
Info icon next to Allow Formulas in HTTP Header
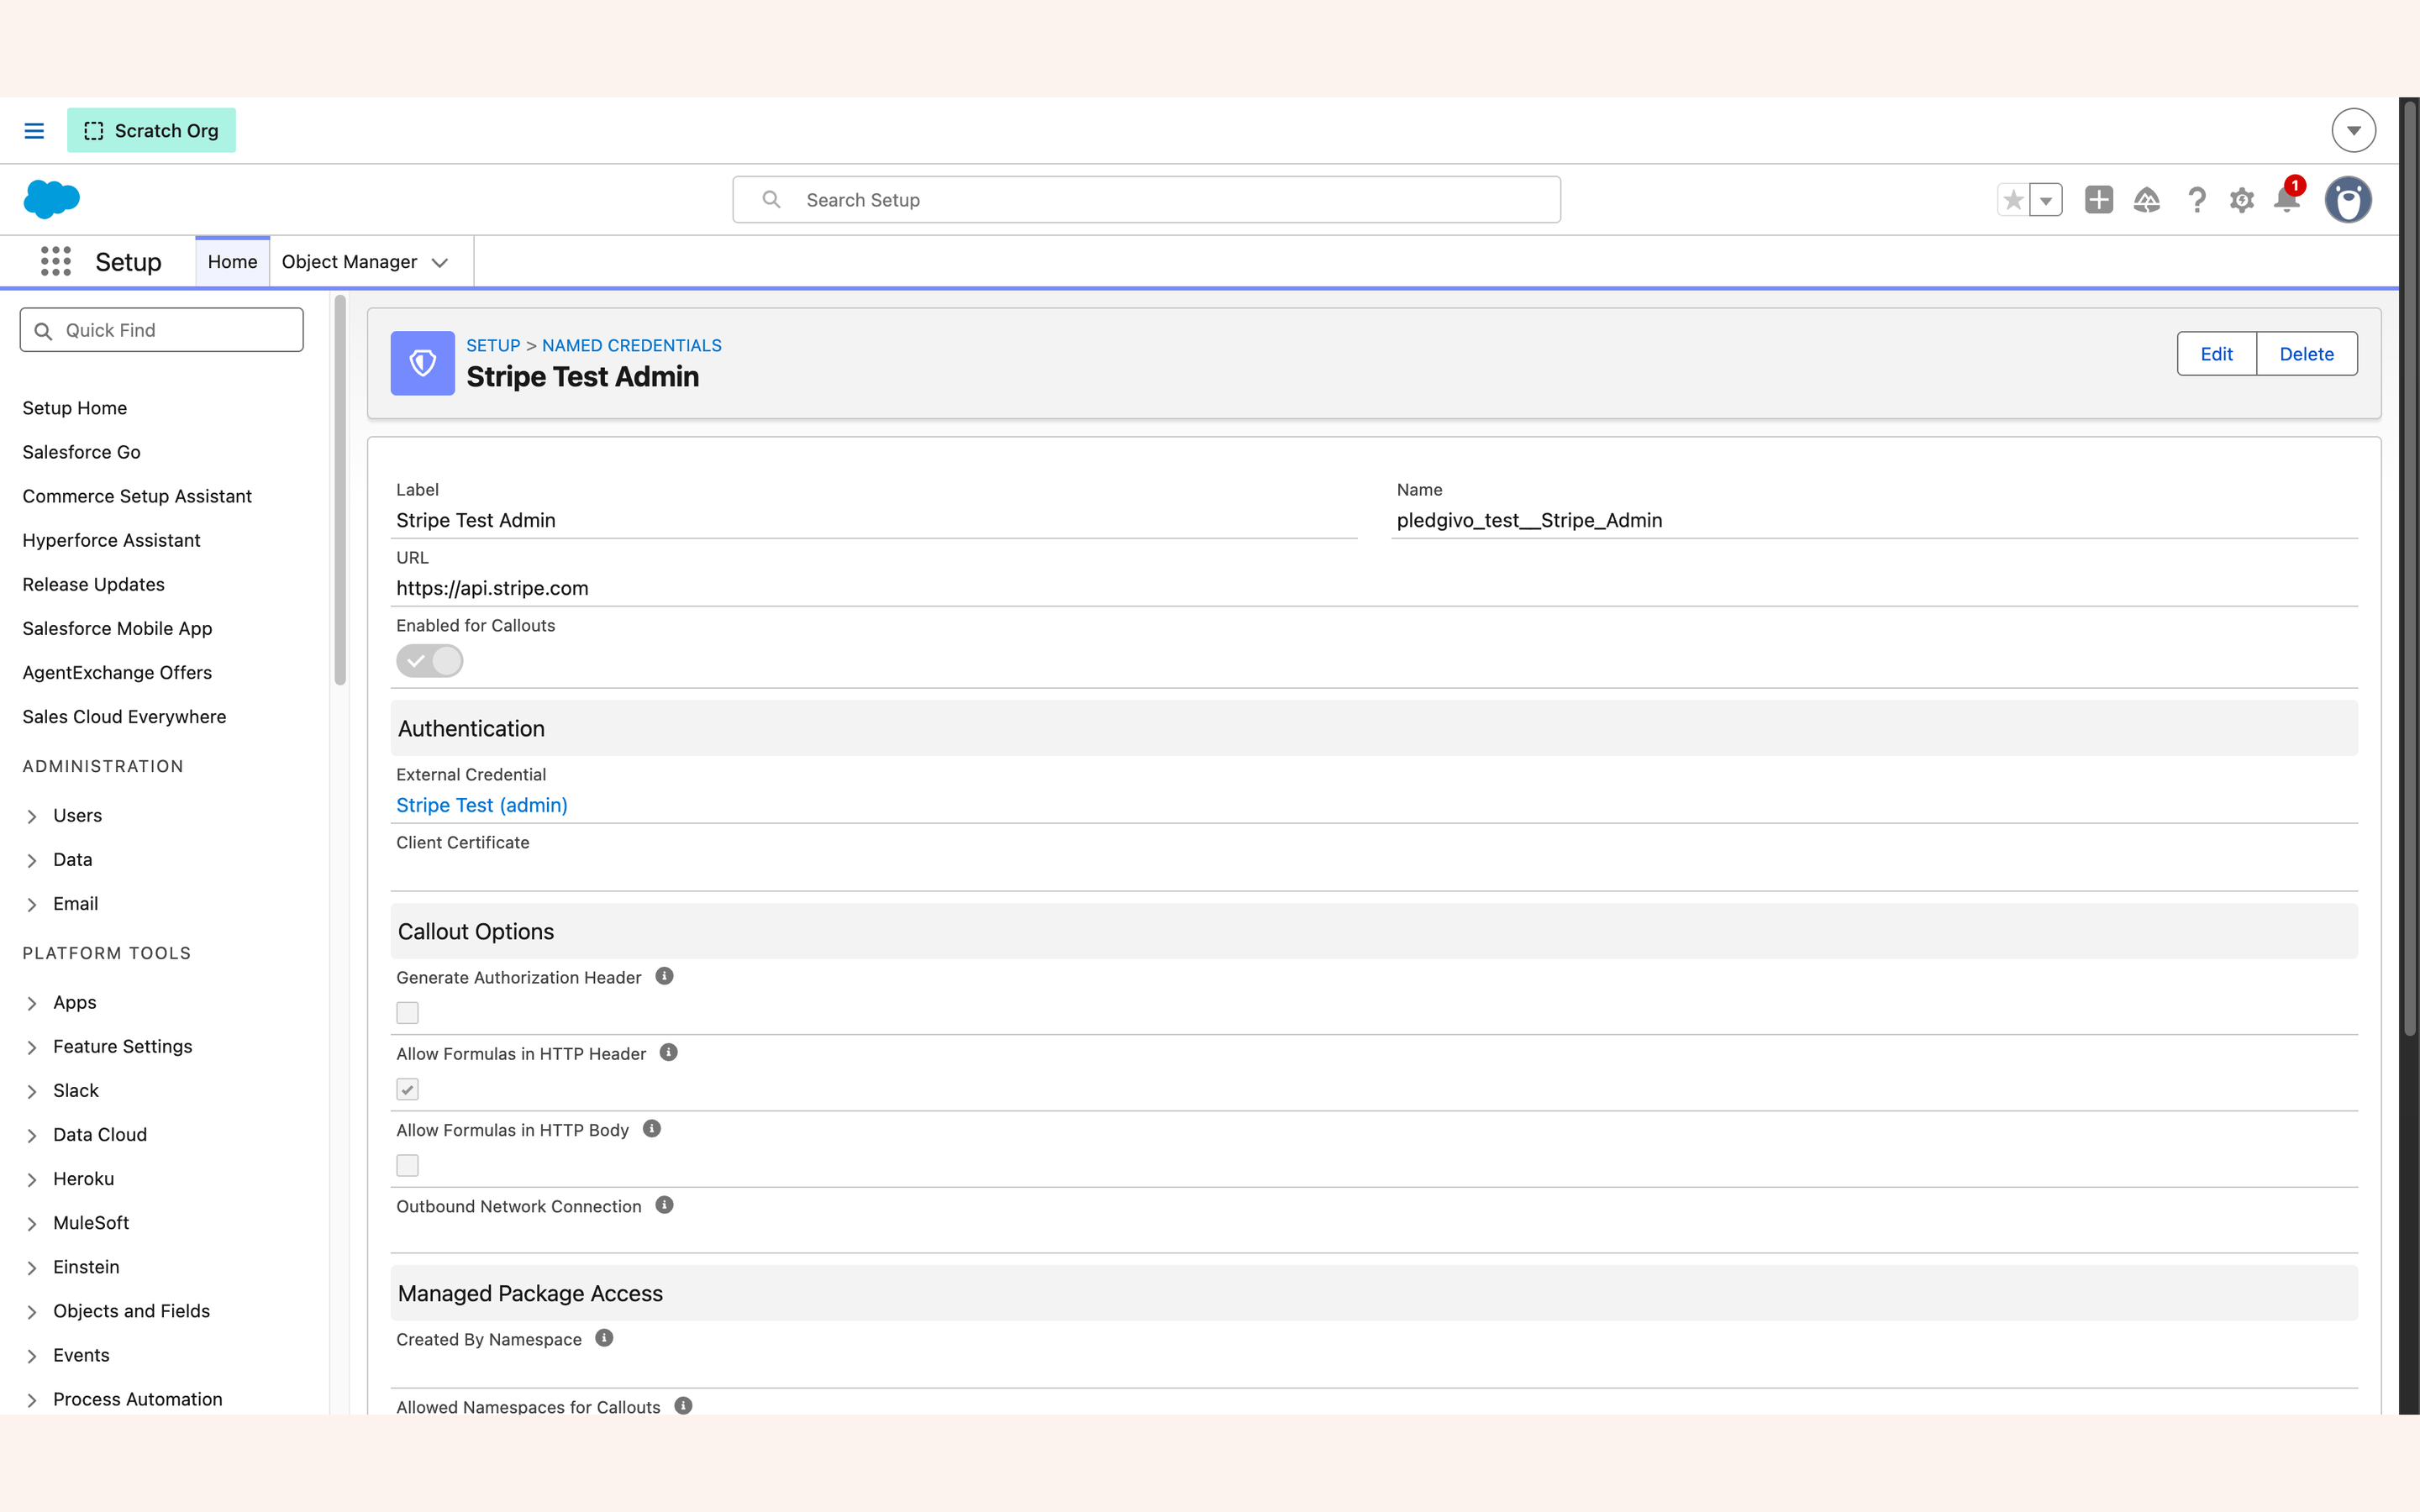click(x=669, y=1052)
